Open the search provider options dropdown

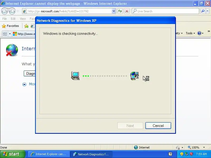pos(208,11)
